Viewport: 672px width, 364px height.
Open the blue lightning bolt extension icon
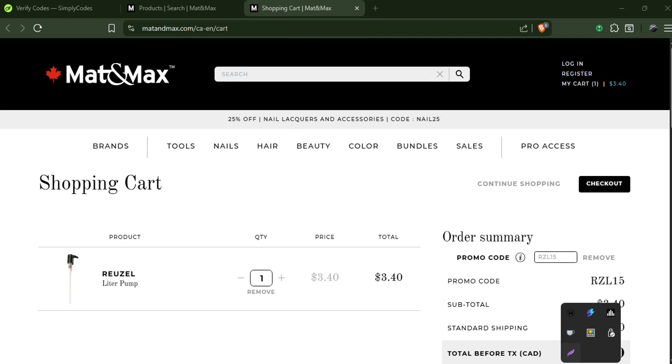tap(590, 313)
